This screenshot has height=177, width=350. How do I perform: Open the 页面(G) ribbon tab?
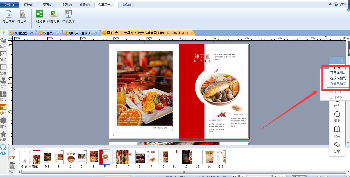coord(48,5)
